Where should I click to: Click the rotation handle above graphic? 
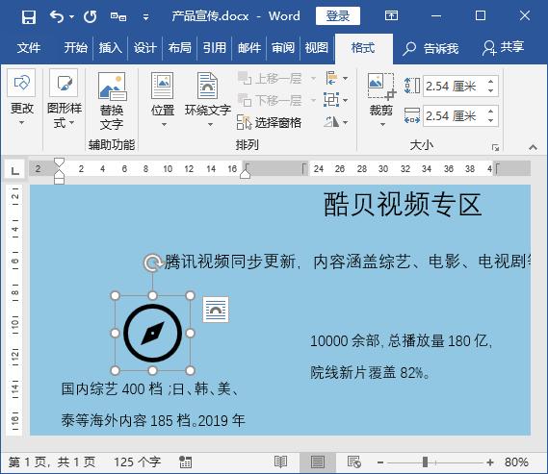(153, 262)
